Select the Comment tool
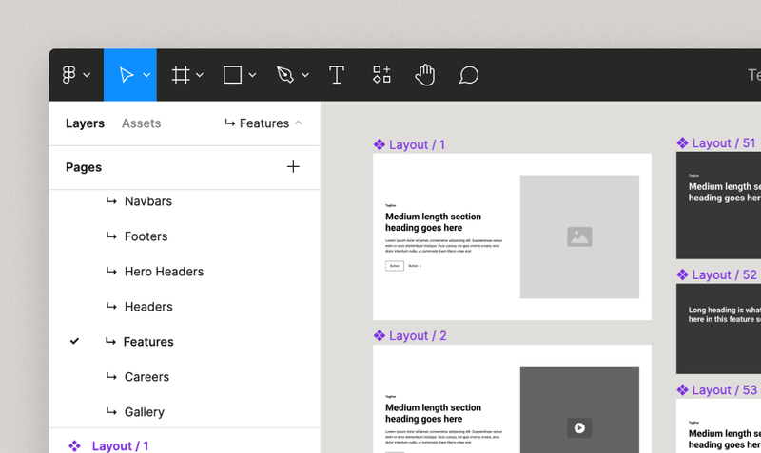This screenshot has height=453, width=761. [x=468, y=75]
